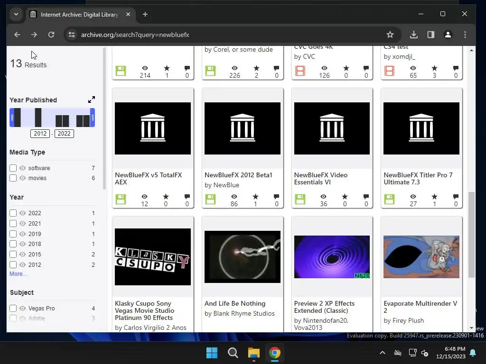This screenshot has width=486, height=364.
Task: Hide movies results via eye toggle
Action: point(22,178)
